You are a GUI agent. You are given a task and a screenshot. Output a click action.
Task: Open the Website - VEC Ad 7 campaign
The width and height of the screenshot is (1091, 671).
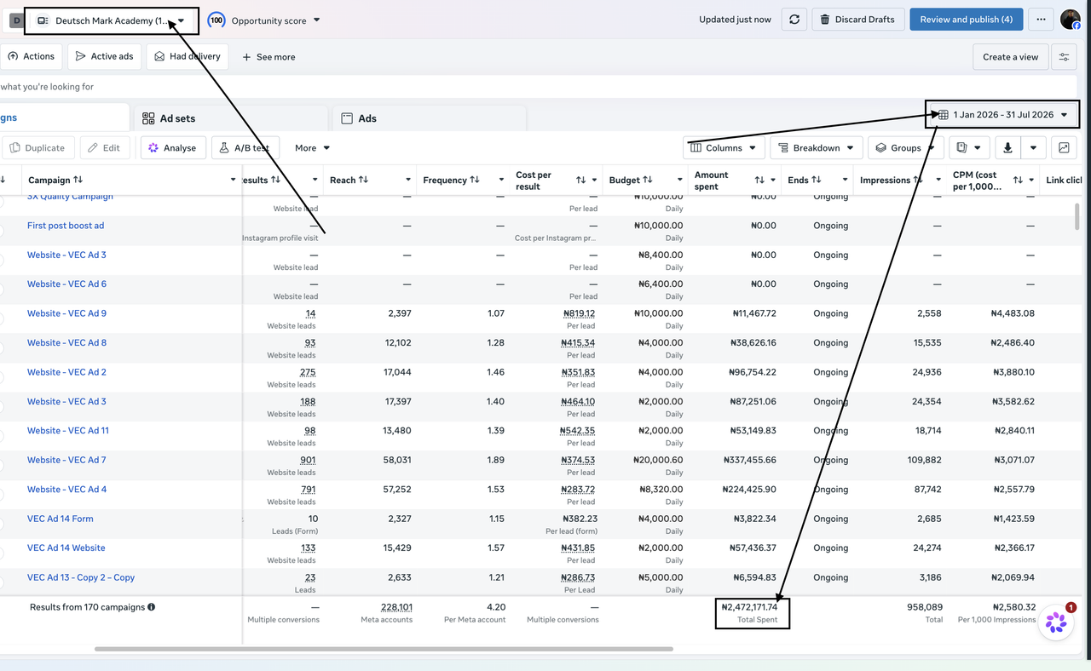pos(66,460)
